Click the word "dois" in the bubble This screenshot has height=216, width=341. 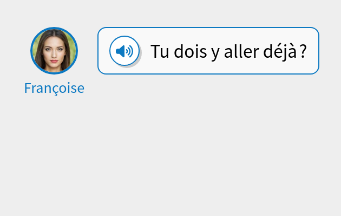(x=191, y=51)
